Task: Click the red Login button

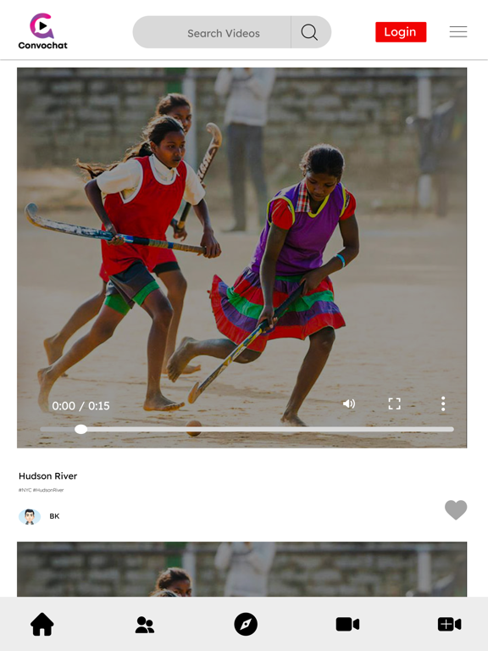Action: [x=401, y=32]
